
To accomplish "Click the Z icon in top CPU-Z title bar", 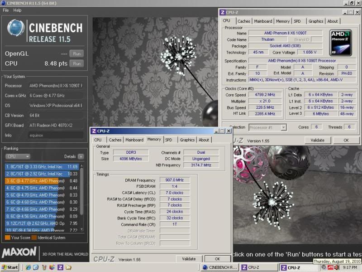I will (x=222, y=13).
